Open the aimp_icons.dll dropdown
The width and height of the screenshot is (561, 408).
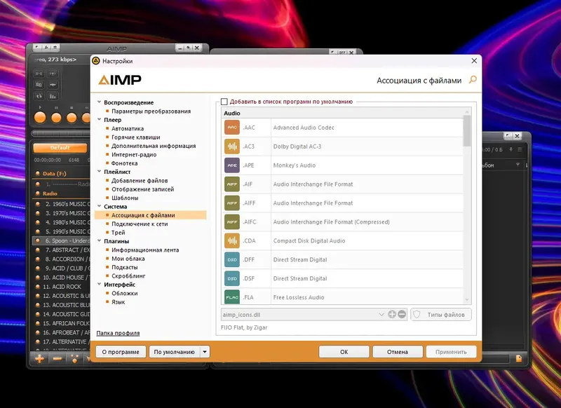click(382, 315)
